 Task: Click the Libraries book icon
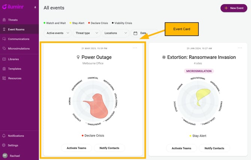pos(4,59)
